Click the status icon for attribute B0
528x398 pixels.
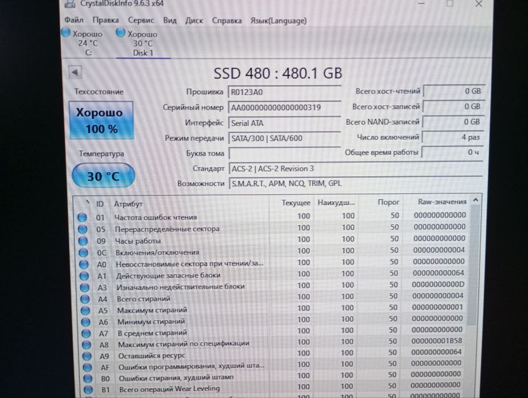point(88,378)
